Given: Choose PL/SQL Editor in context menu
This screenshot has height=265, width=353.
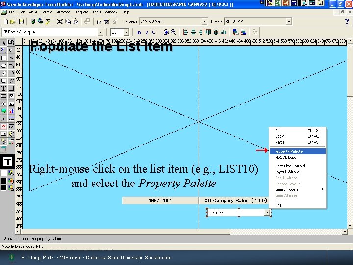Looking at the screenshot, I should coord(298,157).
